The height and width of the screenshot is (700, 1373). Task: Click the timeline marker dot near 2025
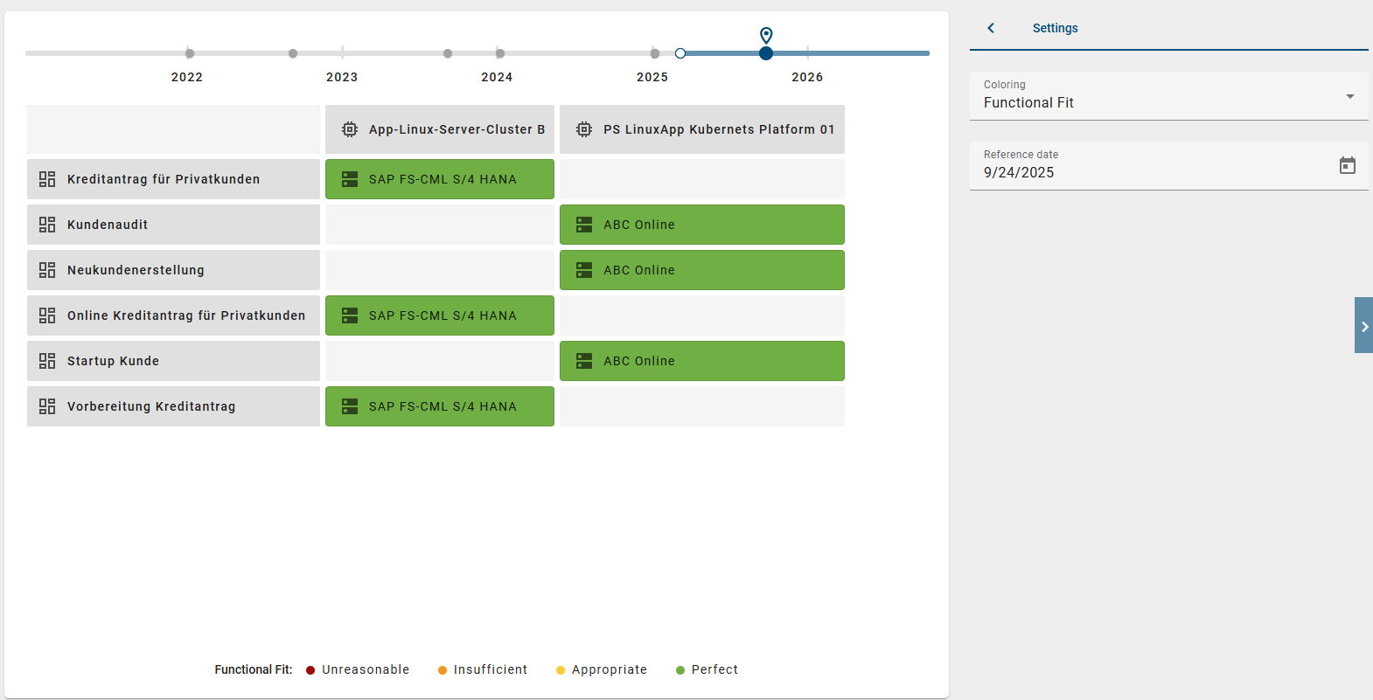(655, 53)
